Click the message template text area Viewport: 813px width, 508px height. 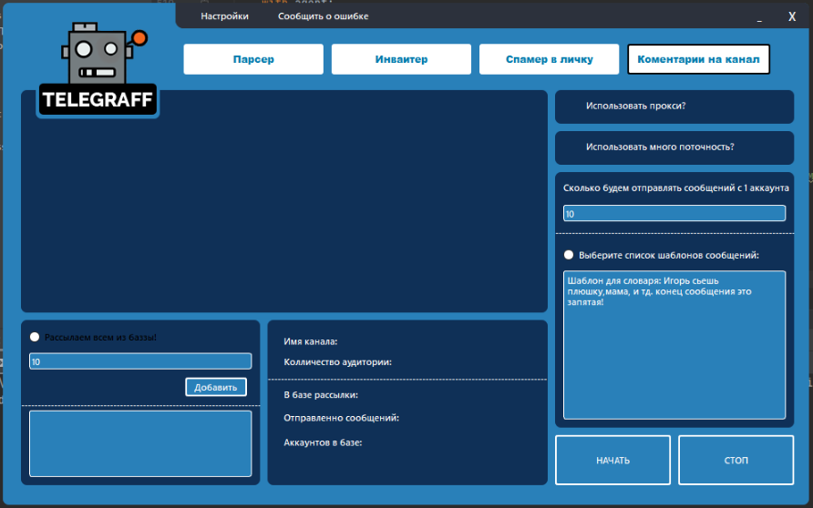[x=674, y=344]
